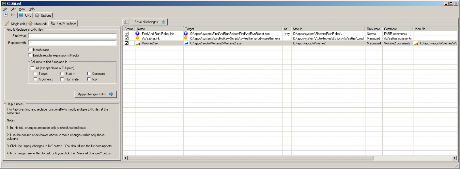Click the 'C:\apps\audio\Volume2' start in cell
The height and width of the screenshot is (169, 460).
328,43
